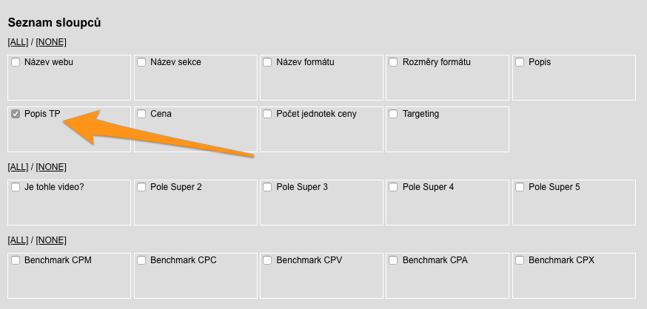Tick the Název formátu checkbox

point(267,63)
